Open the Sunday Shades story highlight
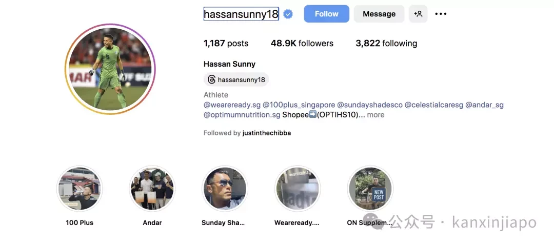This screenshot has height=244, width=554. 225,188
